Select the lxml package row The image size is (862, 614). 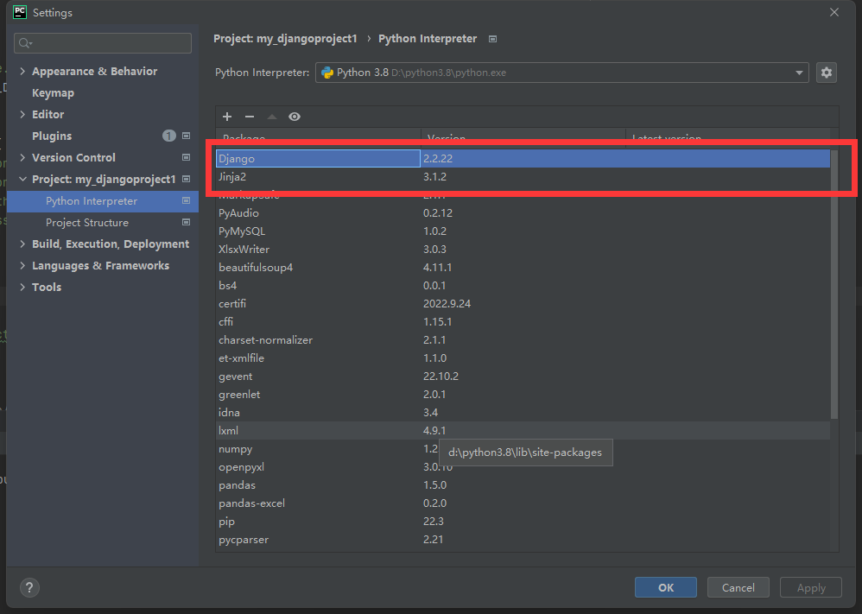pyautogui.click(x=523, y=430)
